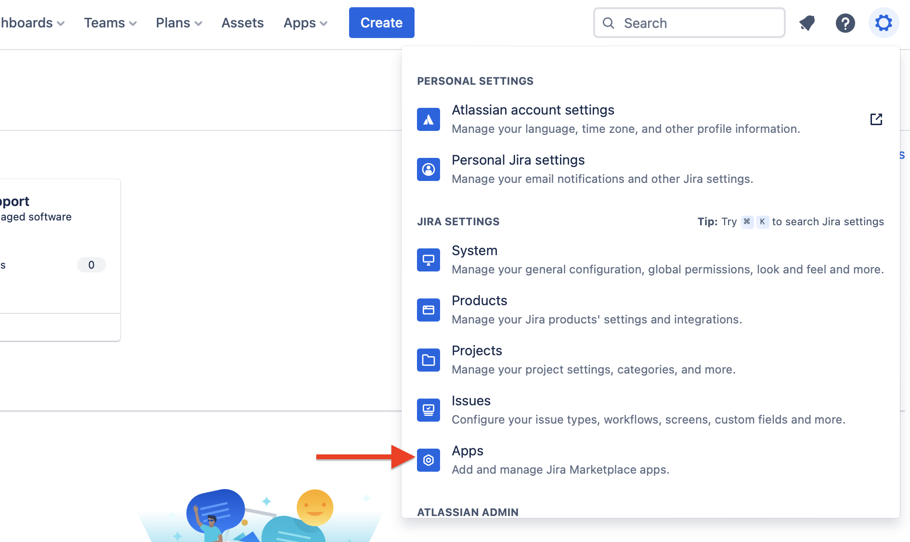Click the System monitor icon
Screen dimensions: 910x542
coord(428,260)
